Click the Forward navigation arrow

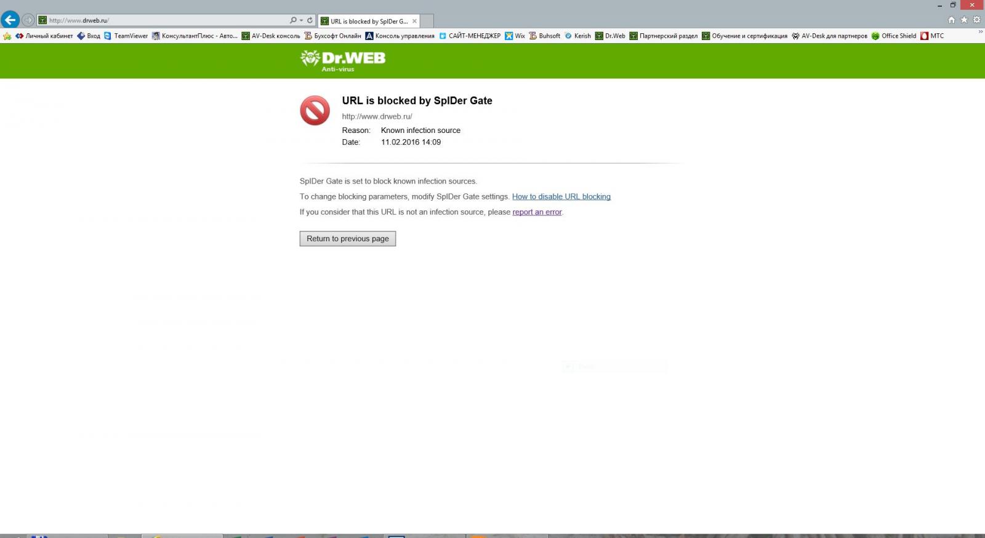(x=28, y=20)
